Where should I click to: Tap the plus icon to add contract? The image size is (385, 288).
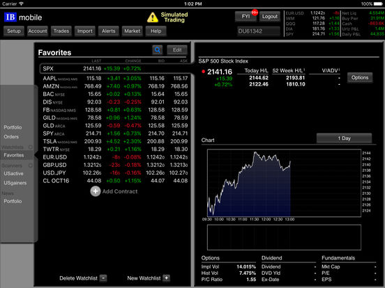(x=96, y=191)
